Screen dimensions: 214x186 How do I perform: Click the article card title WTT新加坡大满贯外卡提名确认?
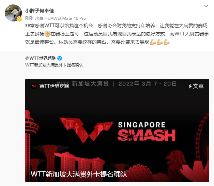(79, 174)
